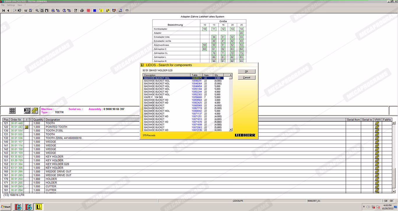398x211 pixels.
Task: Click VNW icon for KEY HOLDER G20 row
Action: point(377,164)
